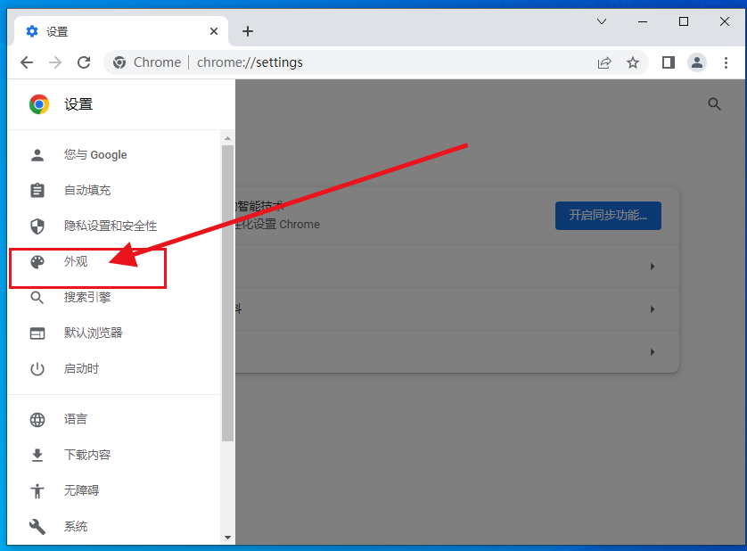Click the clipboard icon for 自动填充

37,190
